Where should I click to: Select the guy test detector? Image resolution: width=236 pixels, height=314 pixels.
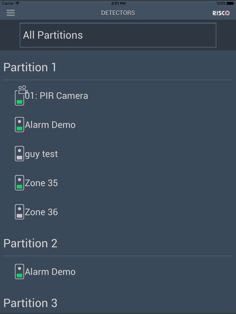coord(41,154)
